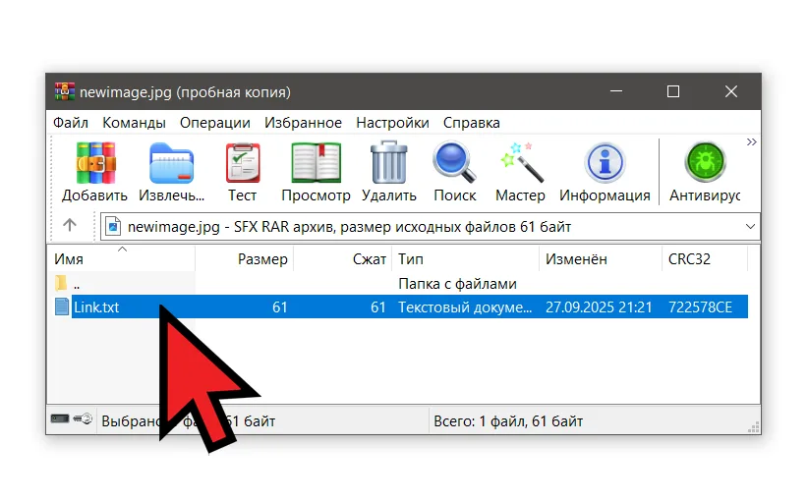Open the Файл menu
This screenshot has width=808, height=501.
(x=71, y=123)
